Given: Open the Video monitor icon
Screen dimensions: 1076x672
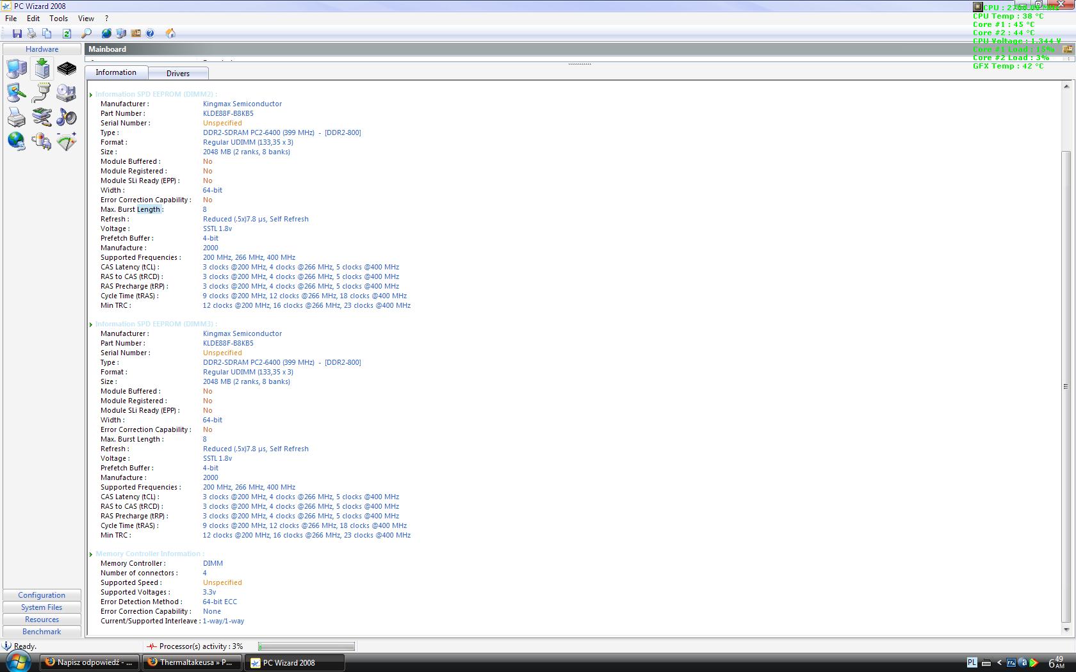Looking at the screenshot, I should (17, 93).
